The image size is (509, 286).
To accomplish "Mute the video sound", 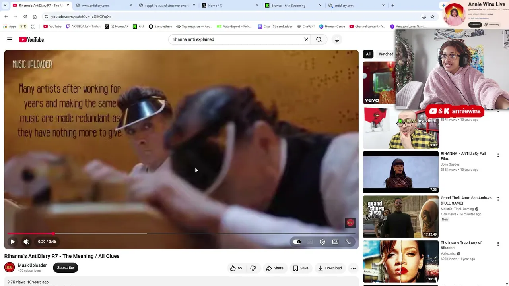I will (x=27, y=242).
